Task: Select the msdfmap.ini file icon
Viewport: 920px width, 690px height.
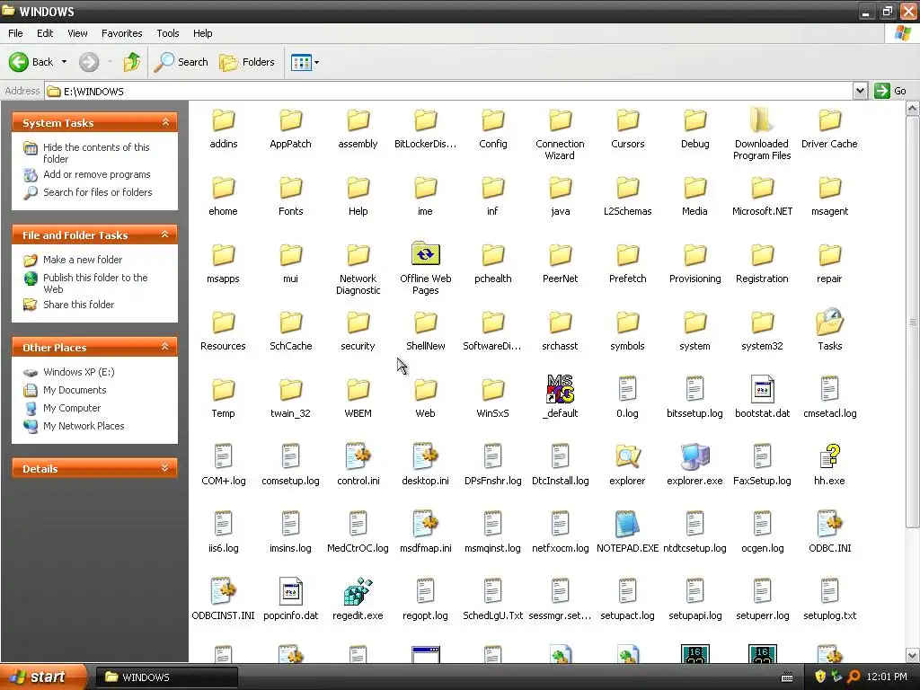Action: click(425, 524)
